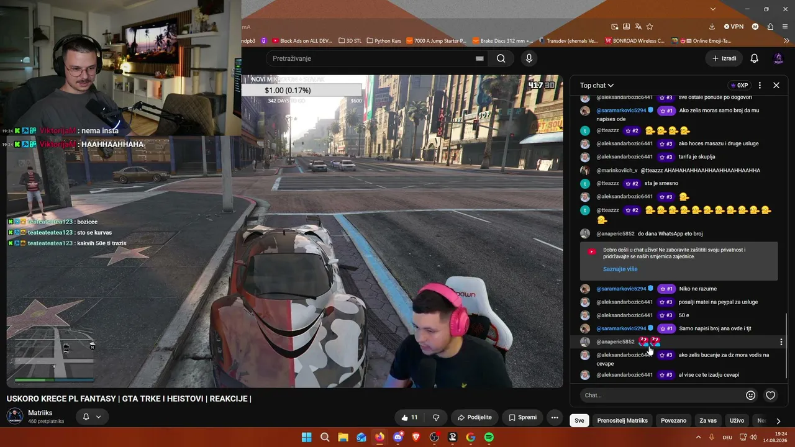
Task: Open Block Ads on ALL DEV bookmark
Action: 302,41
